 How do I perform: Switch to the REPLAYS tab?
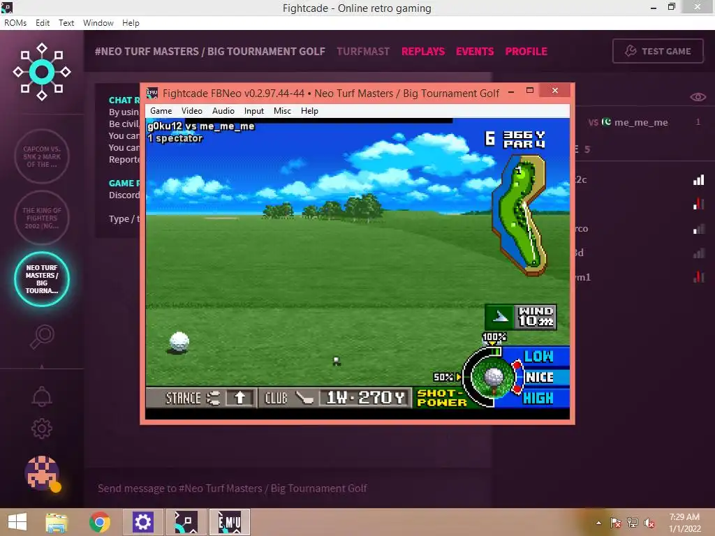(x=422, y=52)
